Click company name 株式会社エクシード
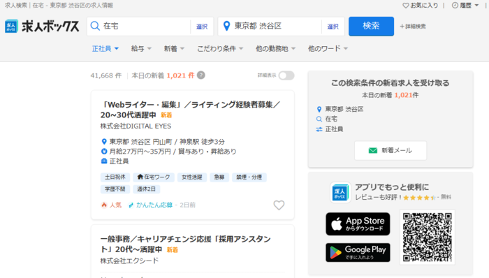The height and width of the screenshot is (278, 489). click(129, 261)
